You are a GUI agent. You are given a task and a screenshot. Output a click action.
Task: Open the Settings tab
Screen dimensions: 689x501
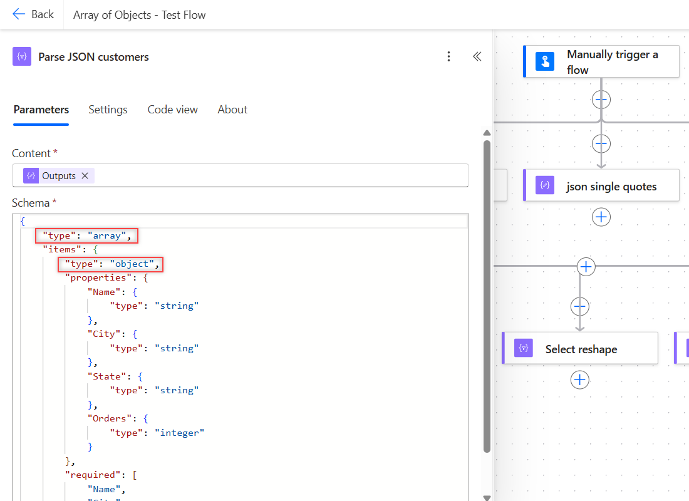click(x=108, y=110)
